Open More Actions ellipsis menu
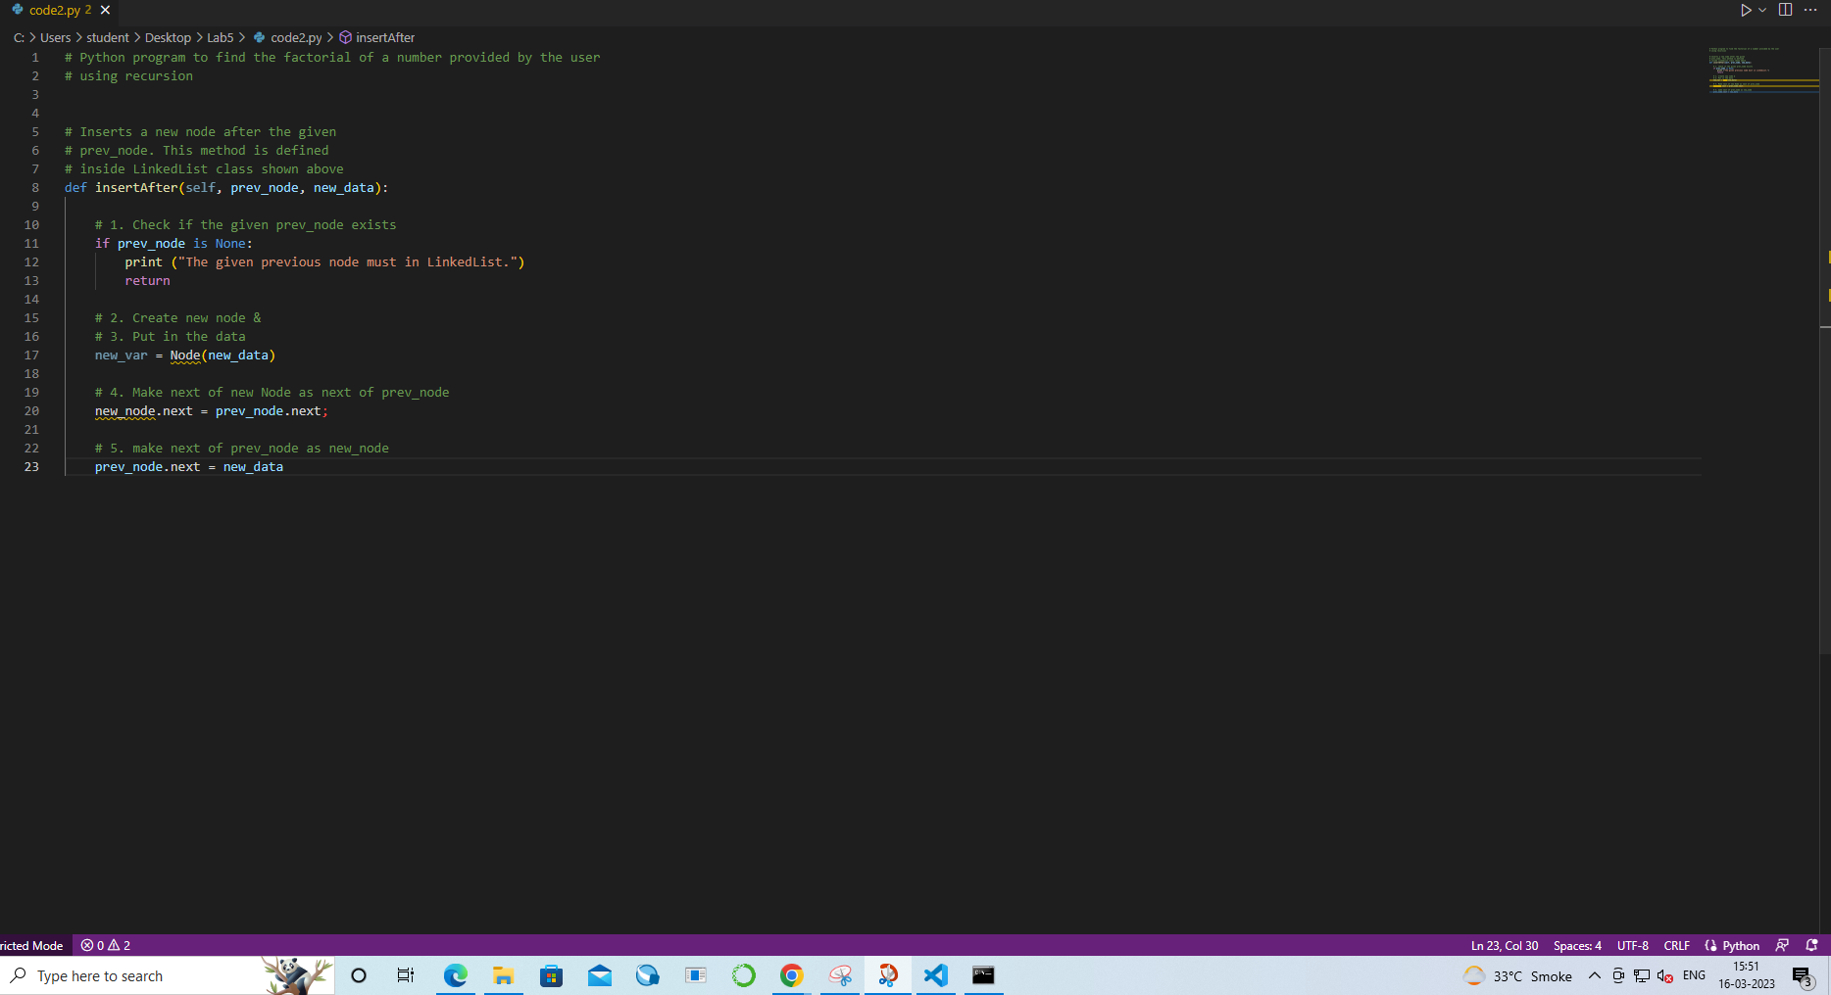The width and height of the screenshot is (1831, 995). tap(1810, 10)
